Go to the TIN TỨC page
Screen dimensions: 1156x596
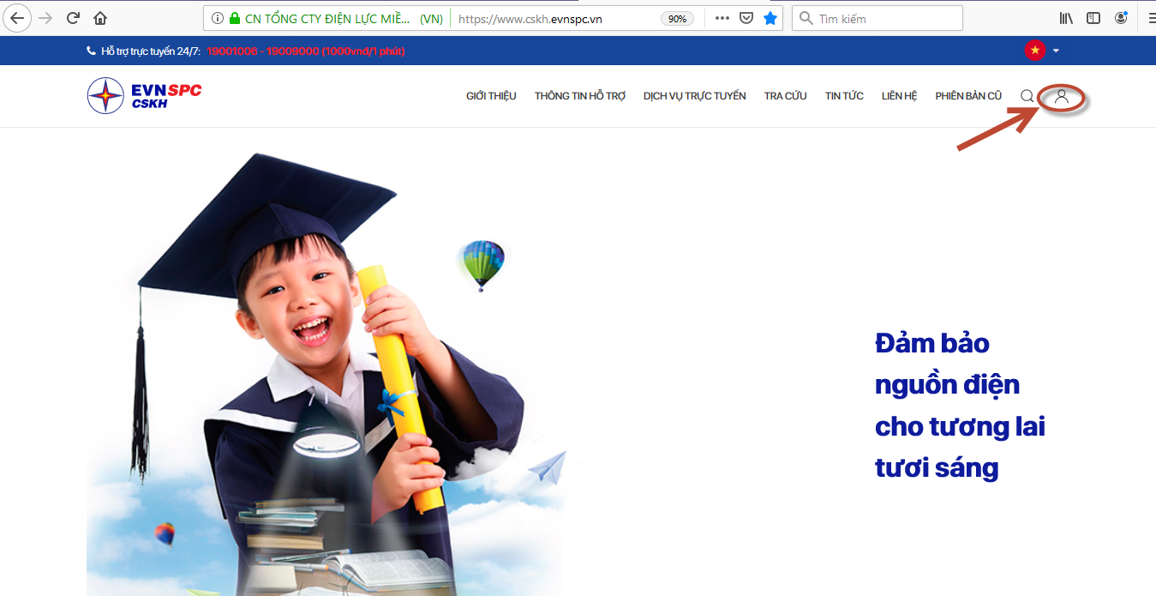tap(844, 96)
